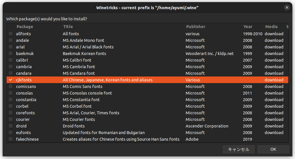
Task: Click the キャンセル cancel button
Action: (x=239, y=149)
